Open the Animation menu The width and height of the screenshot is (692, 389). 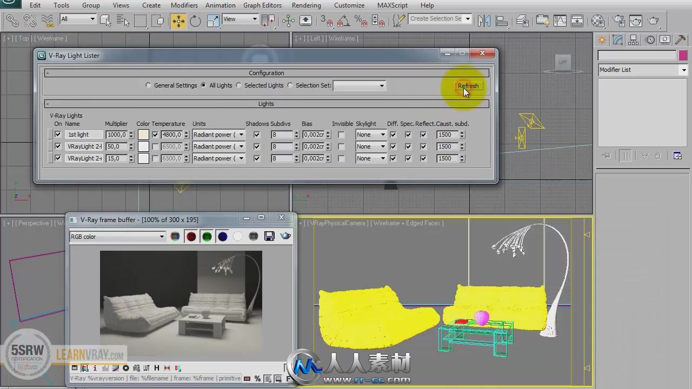pos(220,5)
